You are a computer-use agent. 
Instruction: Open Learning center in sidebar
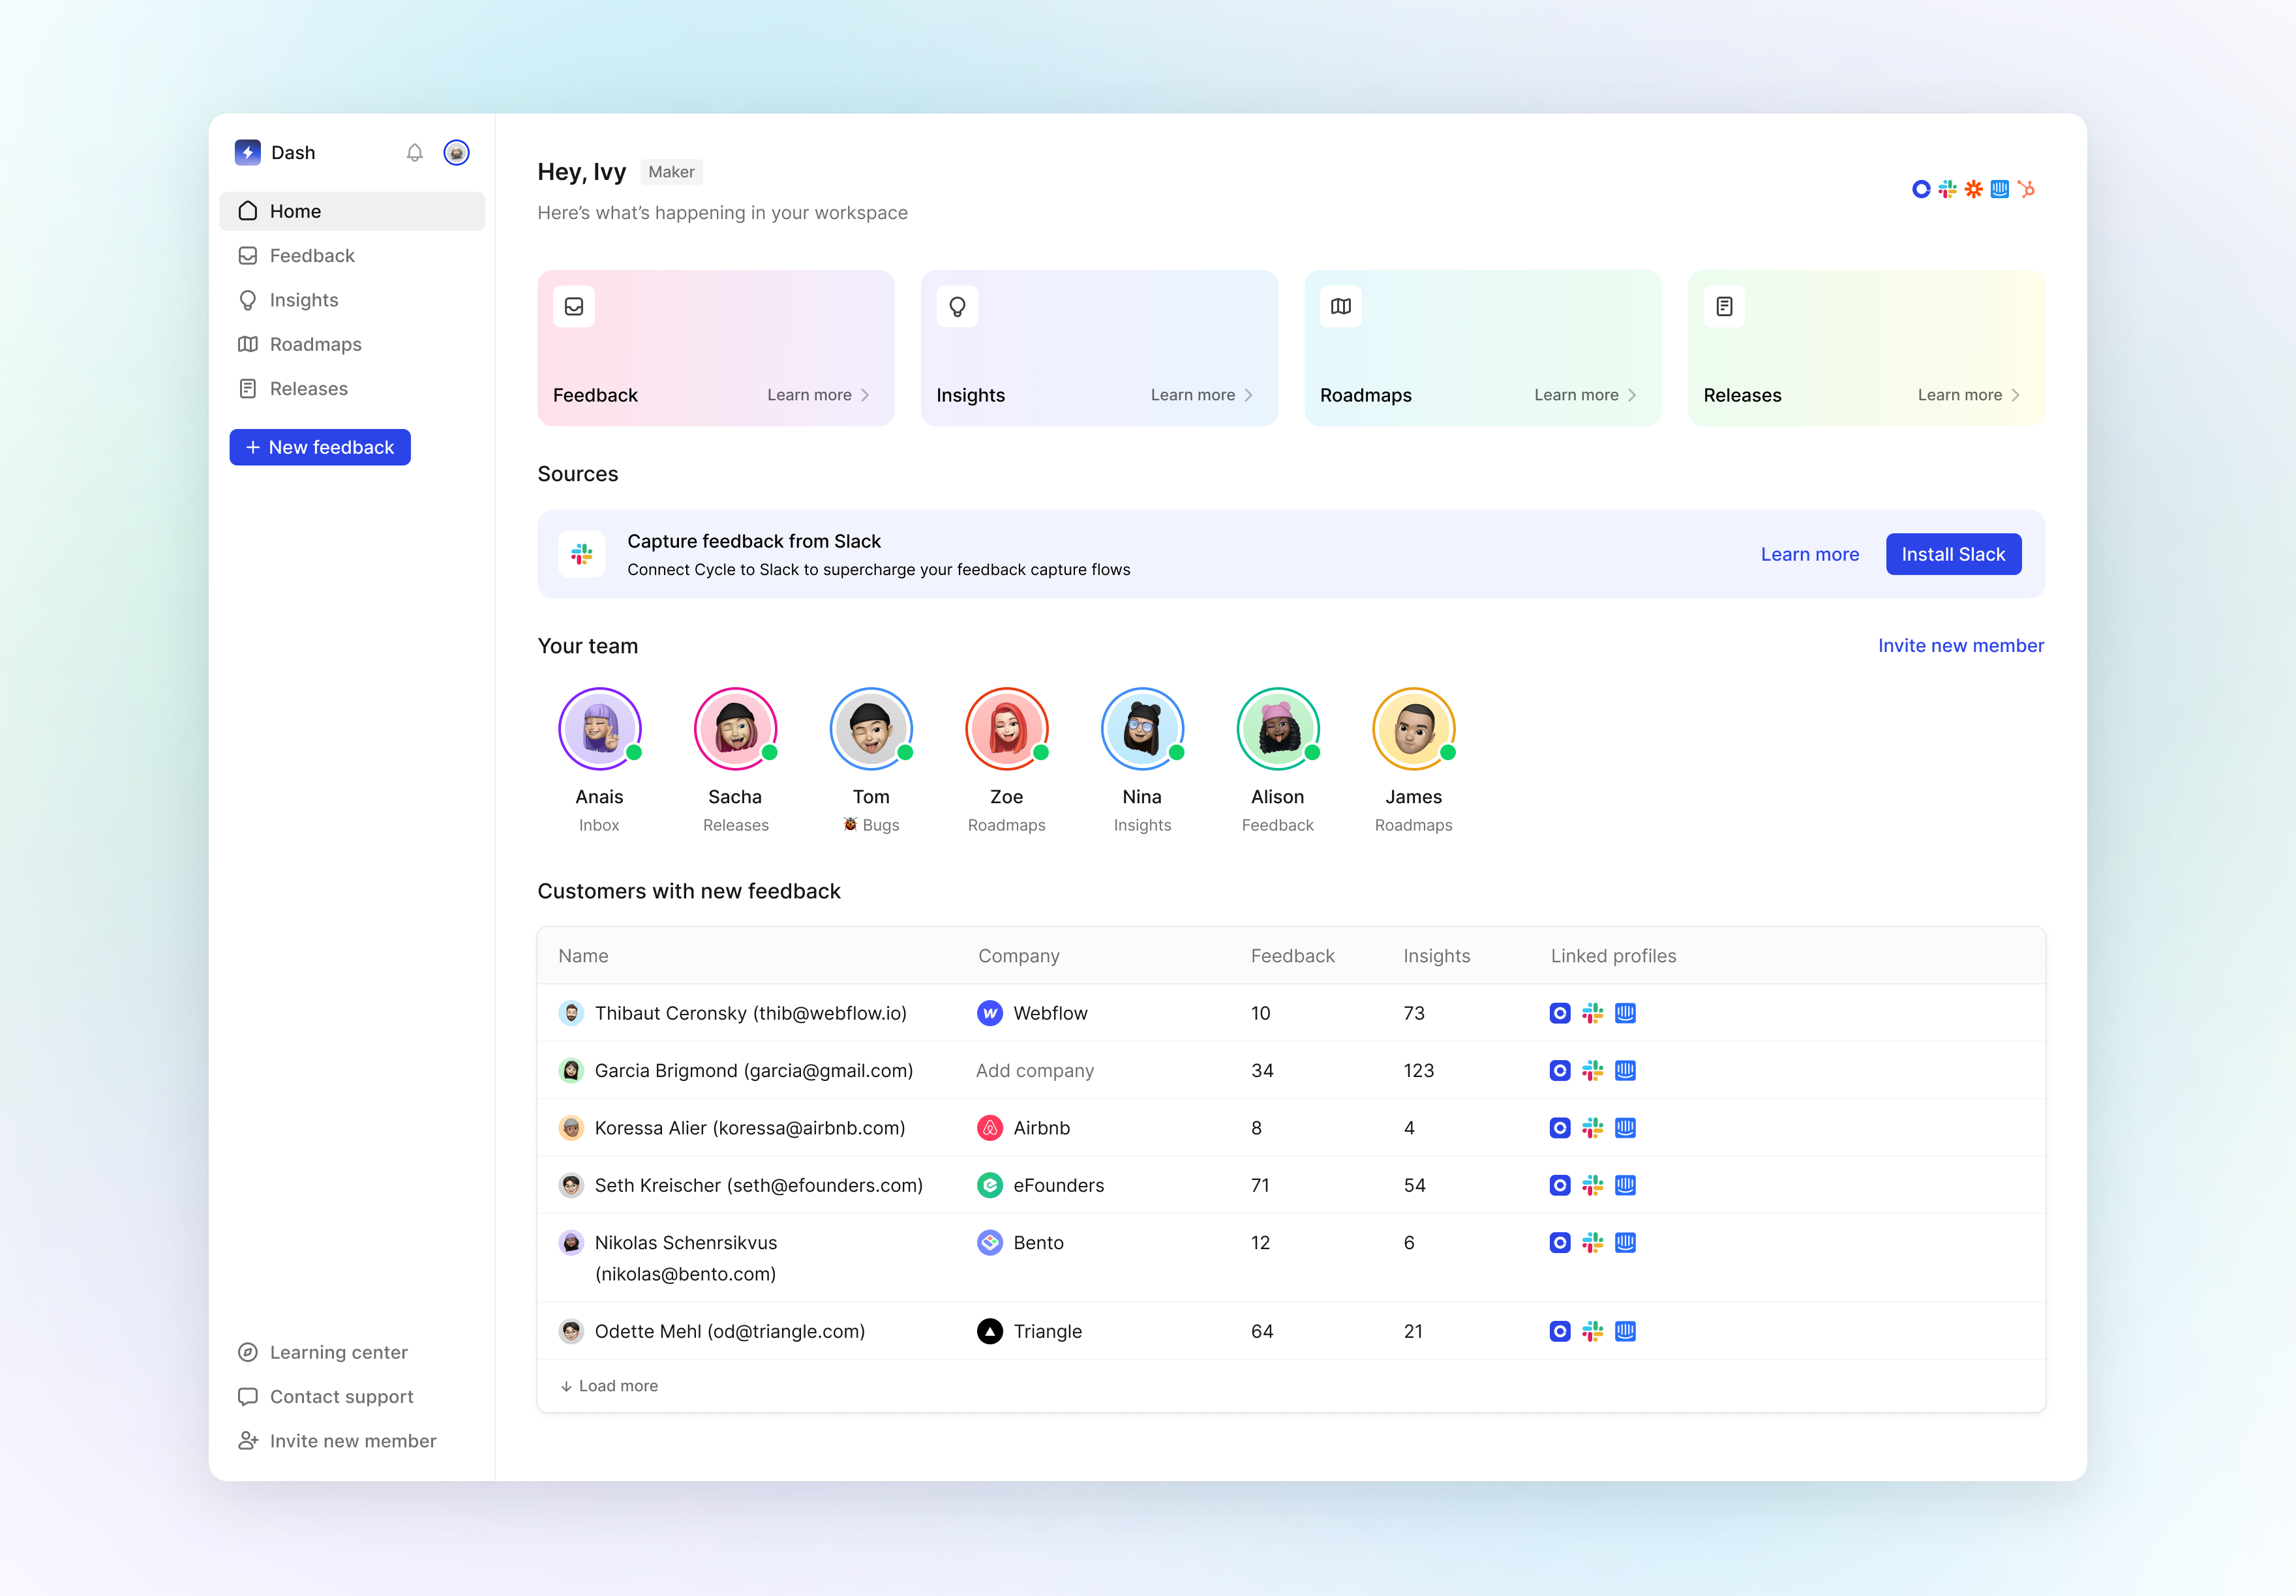click(323, 1352)
